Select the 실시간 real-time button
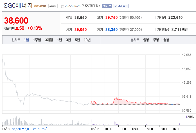This screenshot has width=196, height=133. (107, 6)
